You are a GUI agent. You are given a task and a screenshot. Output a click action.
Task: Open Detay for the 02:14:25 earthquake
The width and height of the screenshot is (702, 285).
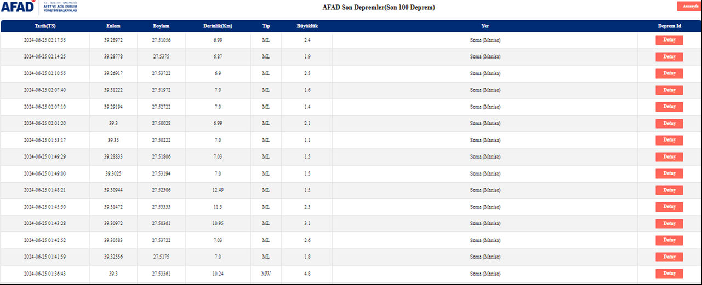pos(669,57)
